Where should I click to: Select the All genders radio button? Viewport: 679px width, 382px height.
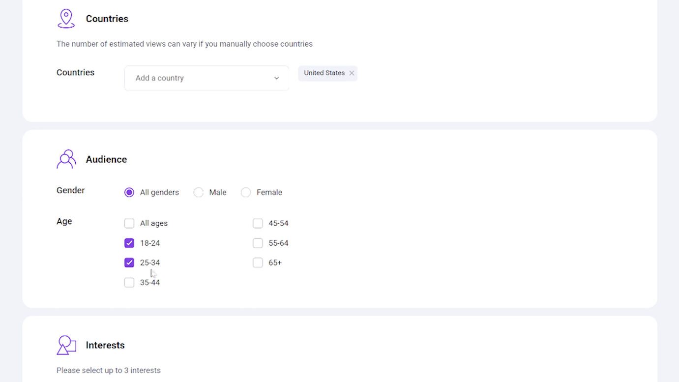coord(129,193)
